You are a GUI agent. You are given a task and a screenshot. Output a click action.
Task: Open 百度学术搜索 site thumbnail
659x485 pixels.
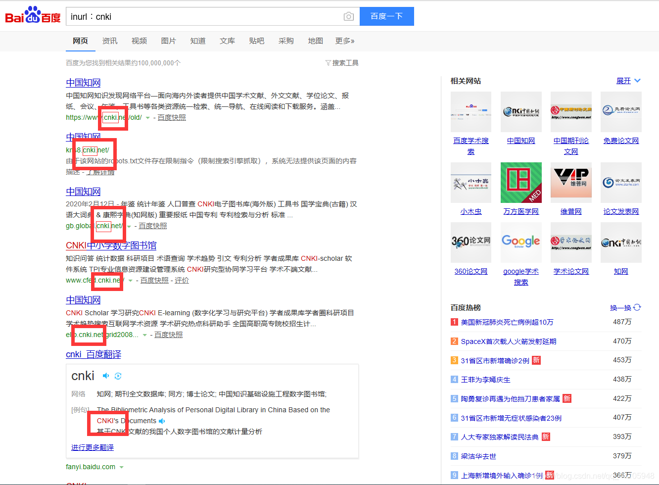471,112
